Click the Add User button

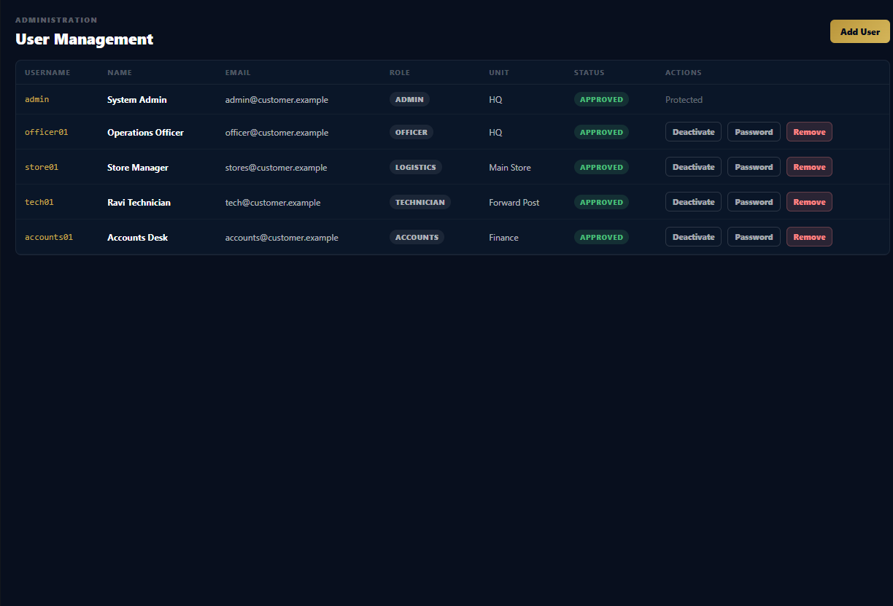[x=859, y=31]
